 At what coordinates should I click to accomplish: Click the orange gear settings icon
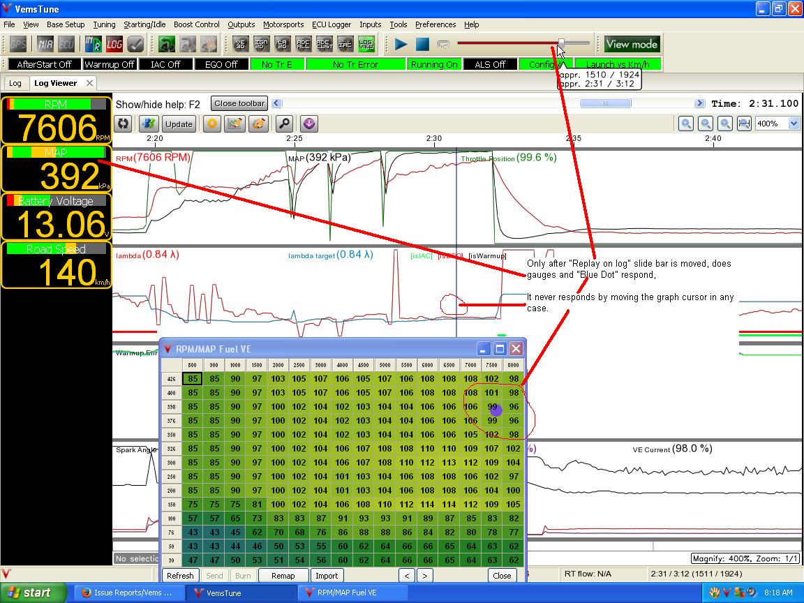coord(212,124)
